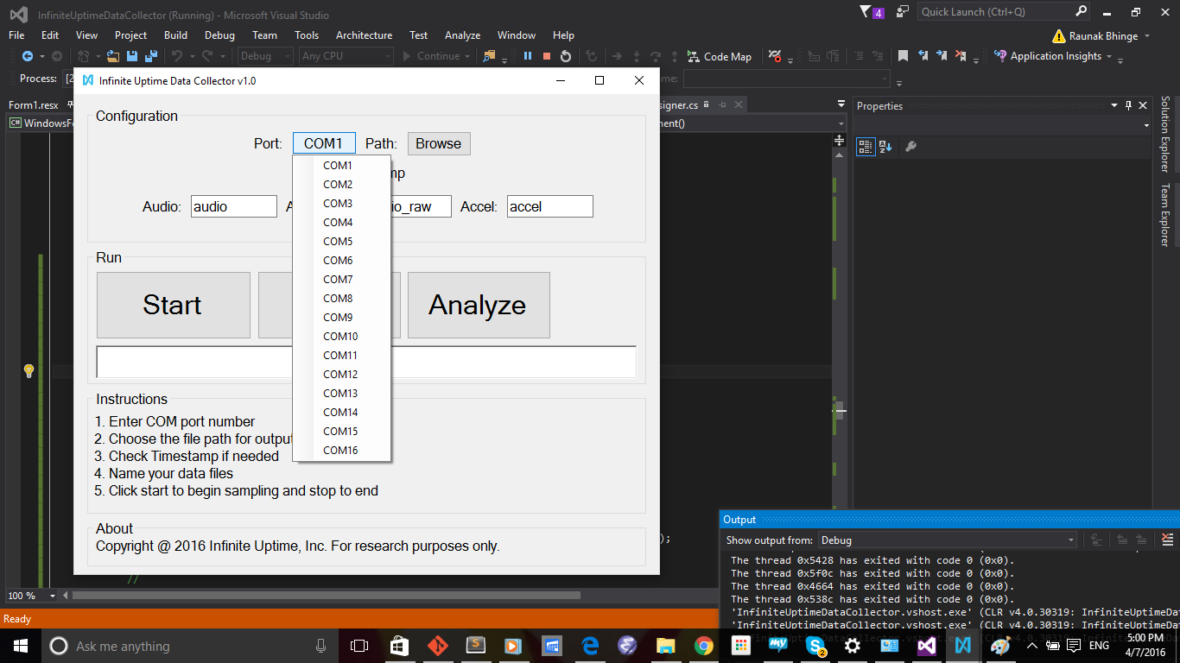This screenshot has height=663, width=1180.
Task: Click the empty status text box below Start
Action: pos(366,362)
